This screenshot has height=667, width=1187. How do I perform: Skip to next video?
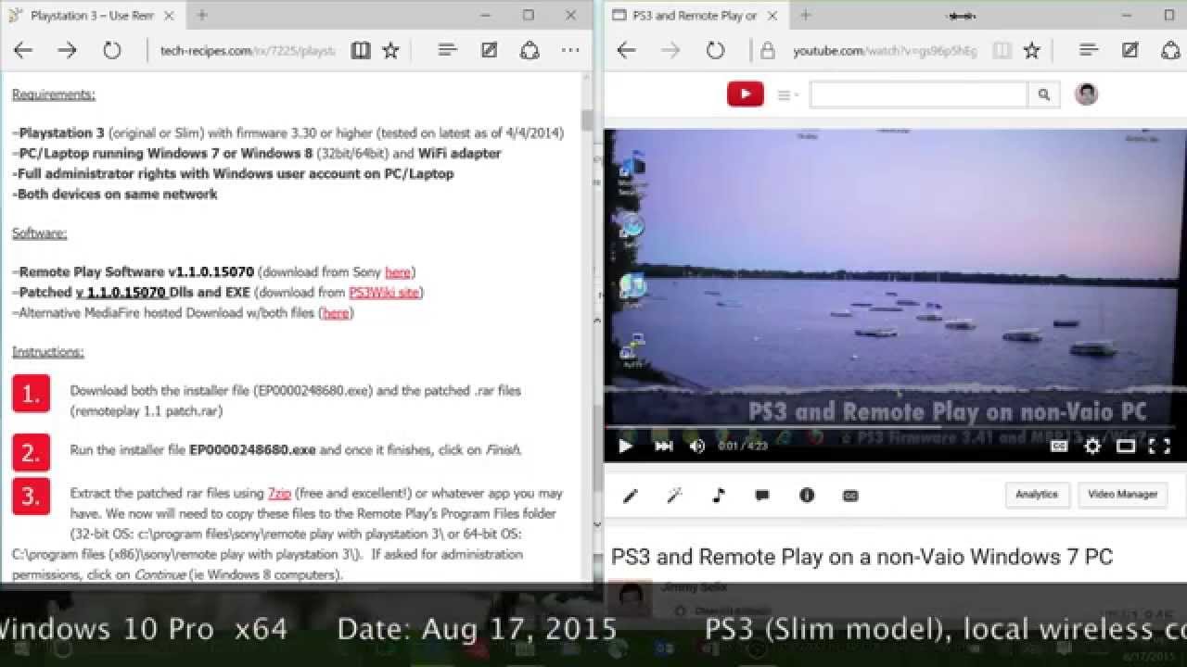664,446
